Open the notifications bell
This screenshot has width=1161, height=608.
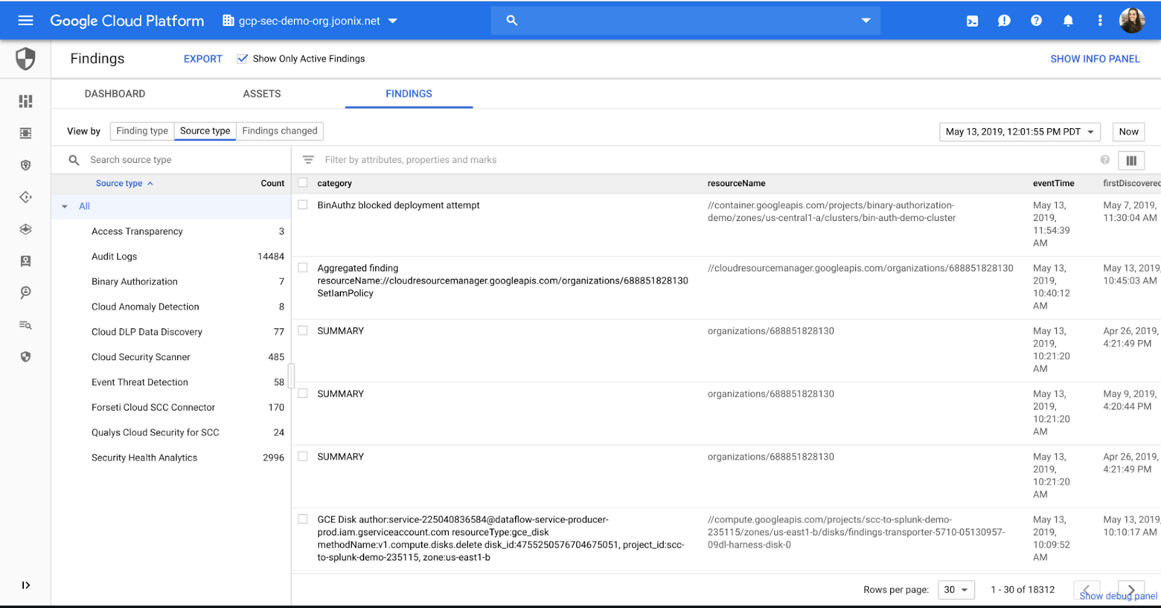(1068, 21)
